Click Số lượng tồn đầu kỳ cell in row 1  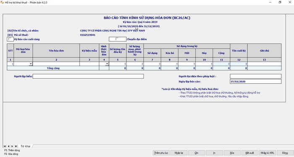pos(118,64)
